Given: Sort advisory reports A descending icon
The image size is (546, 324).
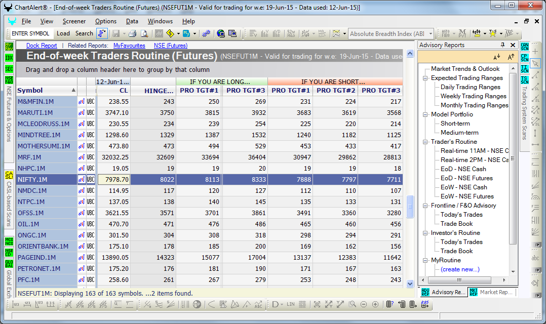Looking at the screenshot, I should click(497, 57).
